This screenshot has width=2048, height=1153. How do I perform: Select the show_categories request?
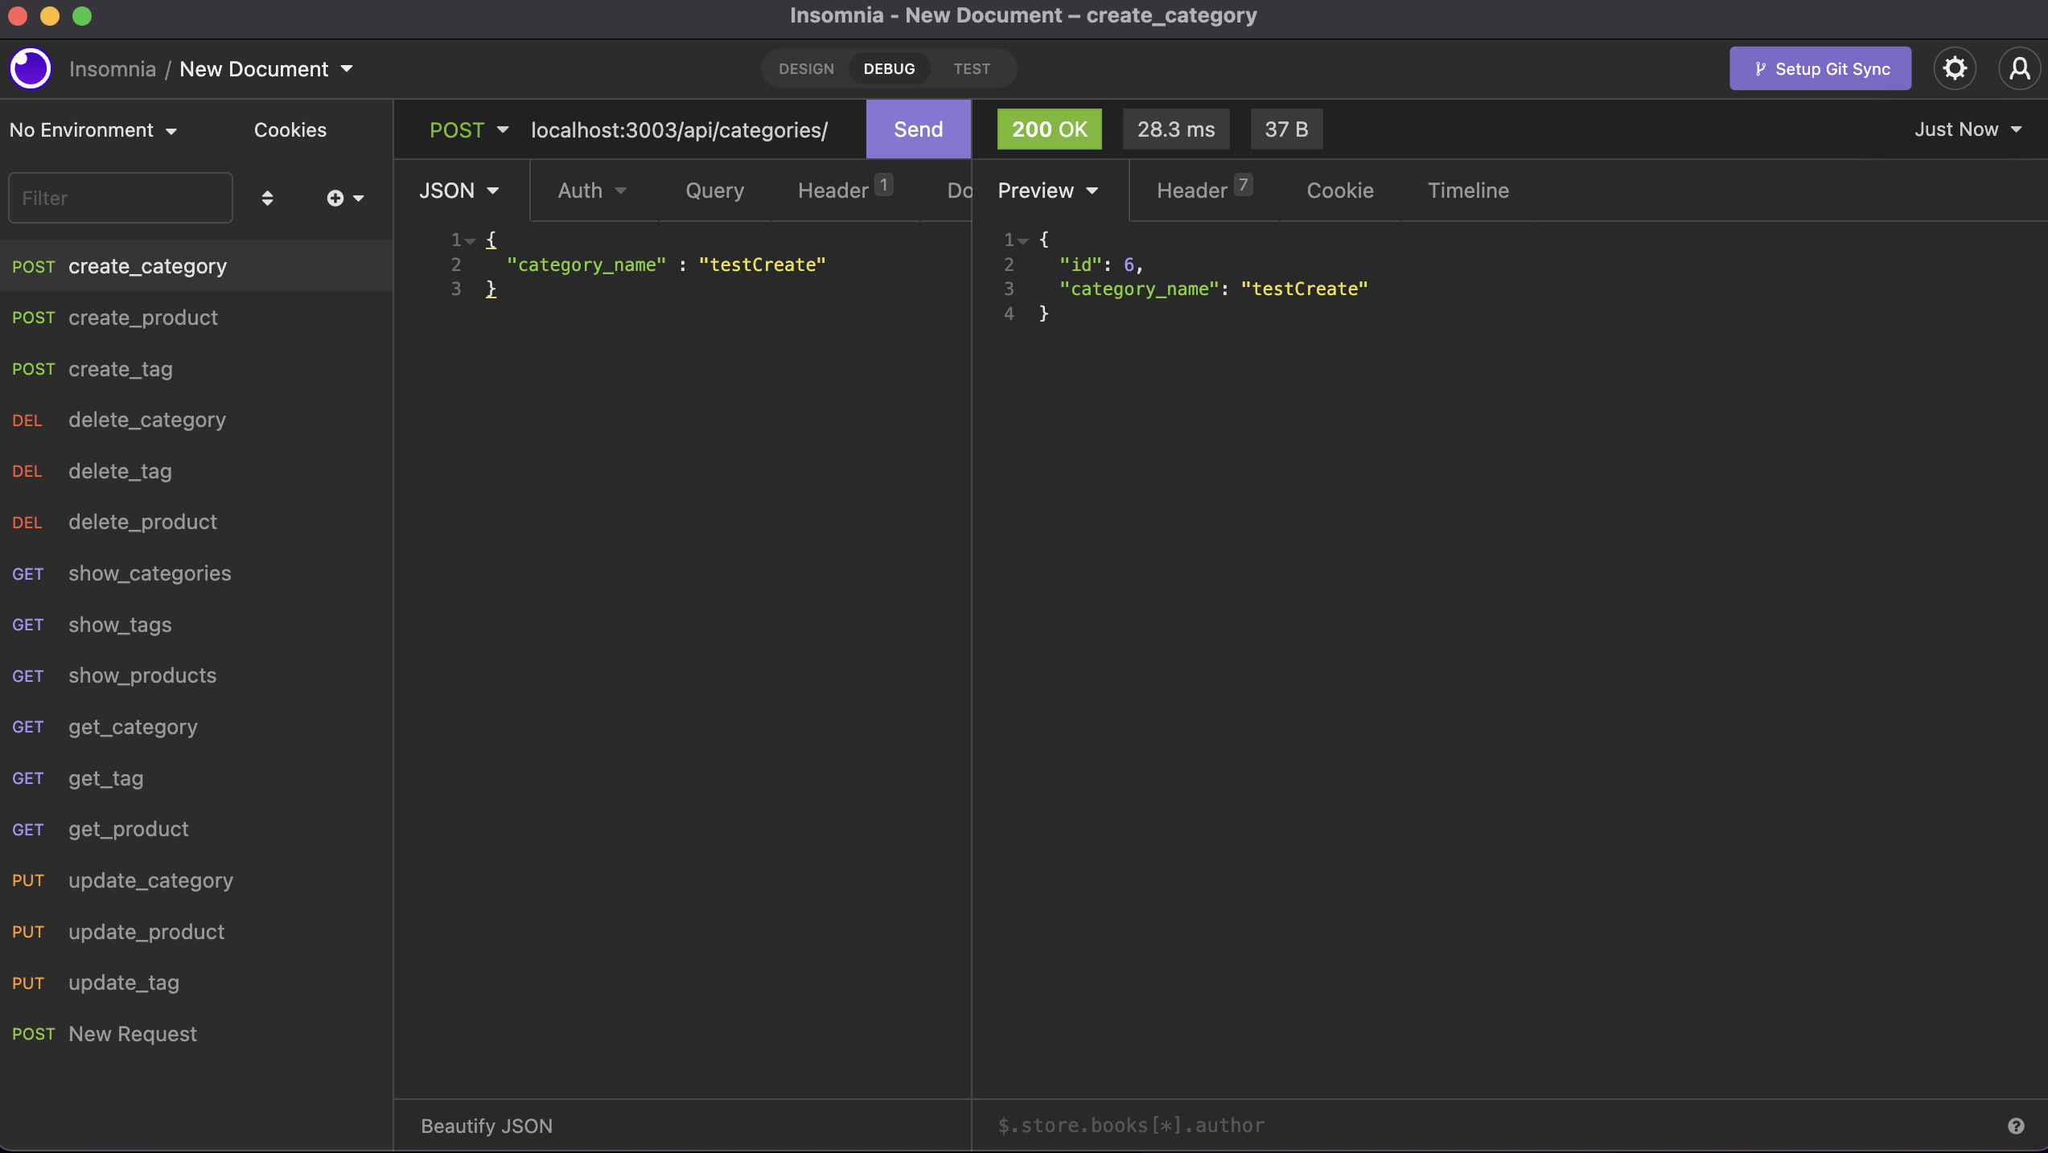pos(196,573)
